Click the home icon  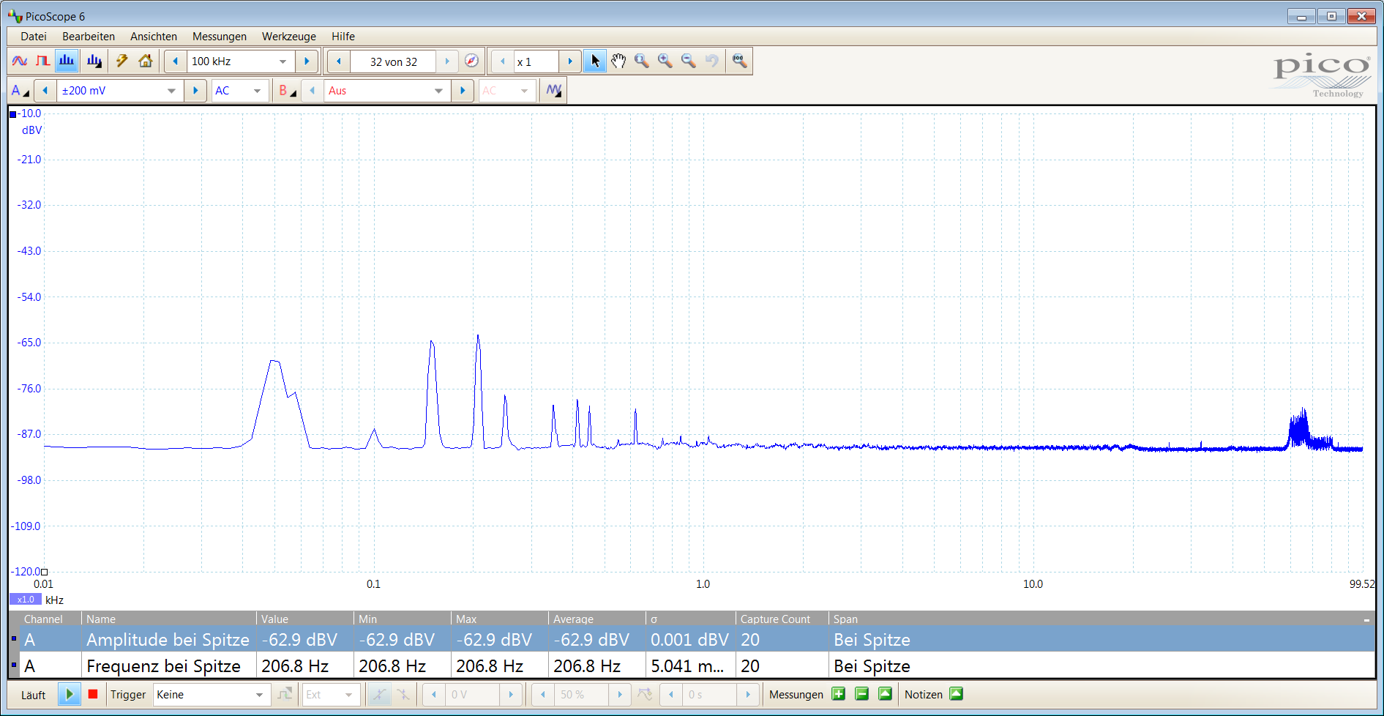[x=146, y=61]
